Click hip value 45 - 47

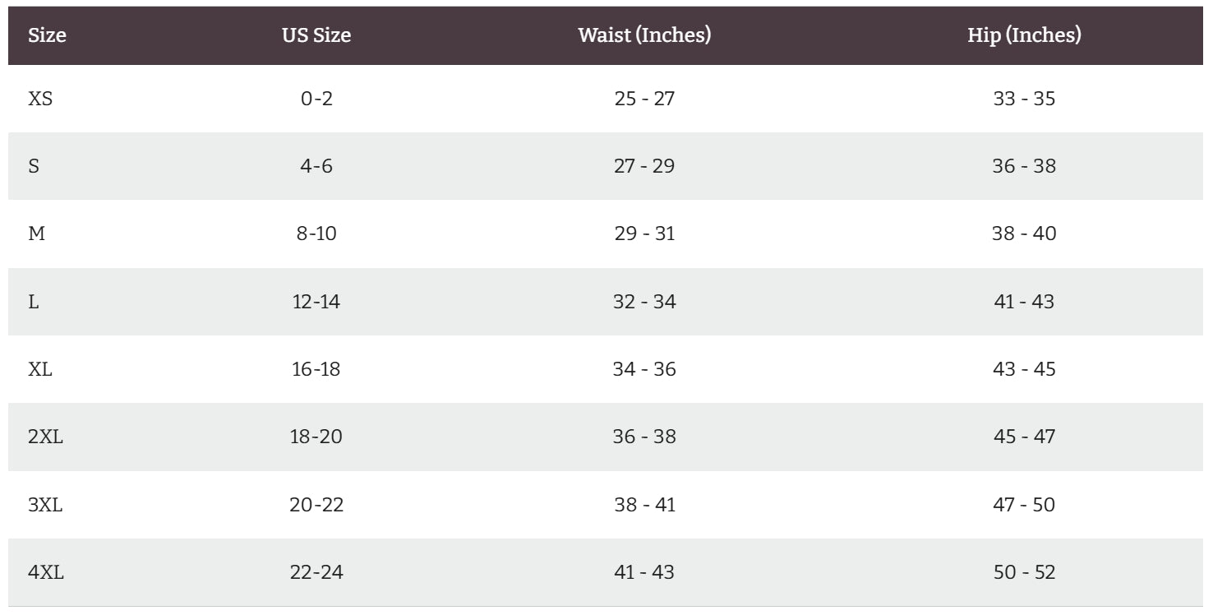[x=1024, y=437]
